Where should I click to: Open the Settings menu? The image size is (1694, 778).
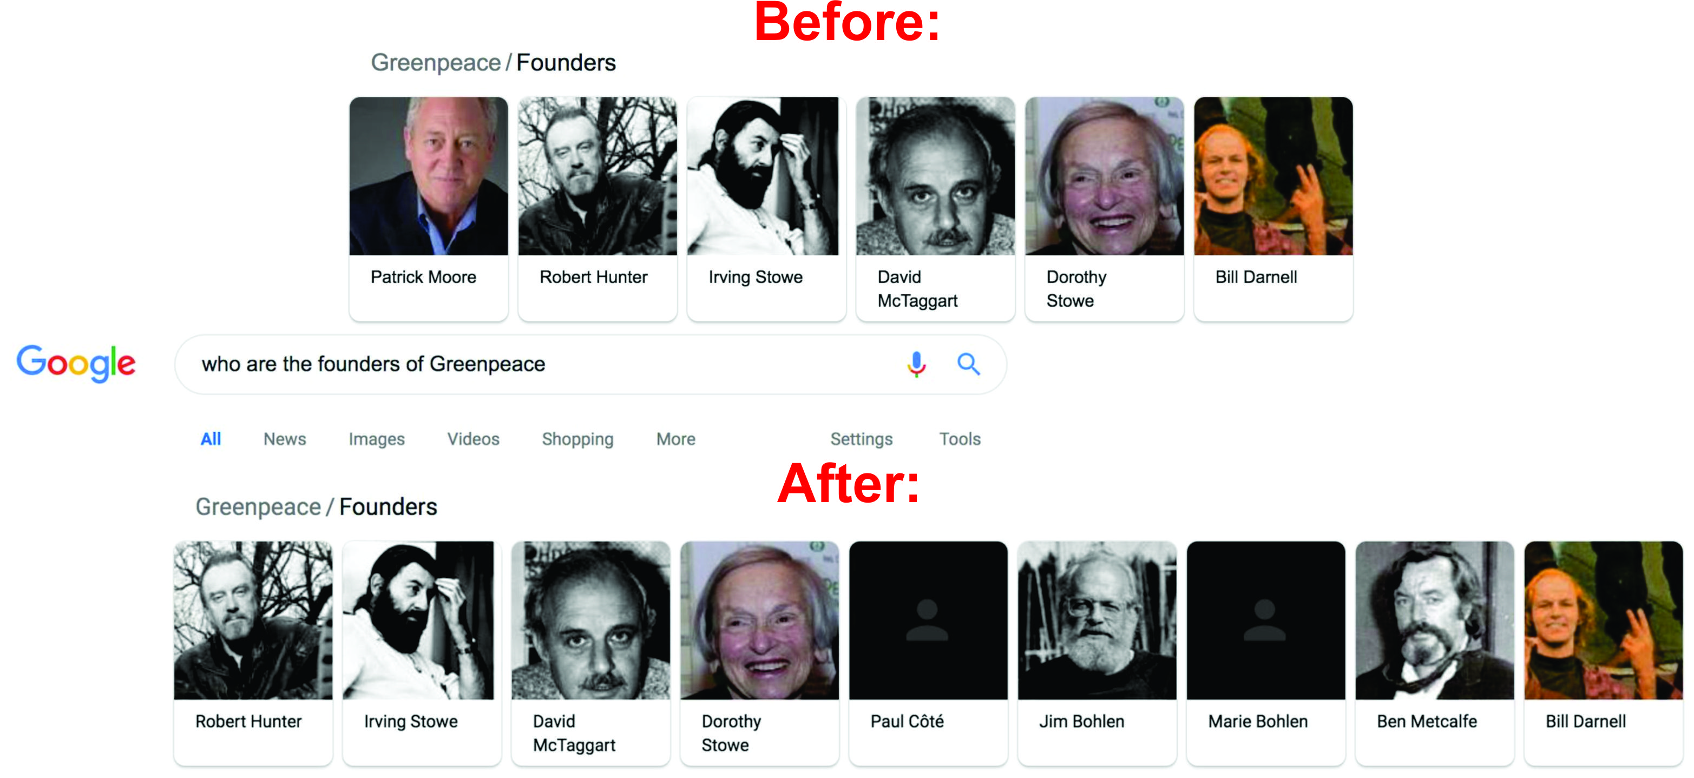tap(862, 439)
